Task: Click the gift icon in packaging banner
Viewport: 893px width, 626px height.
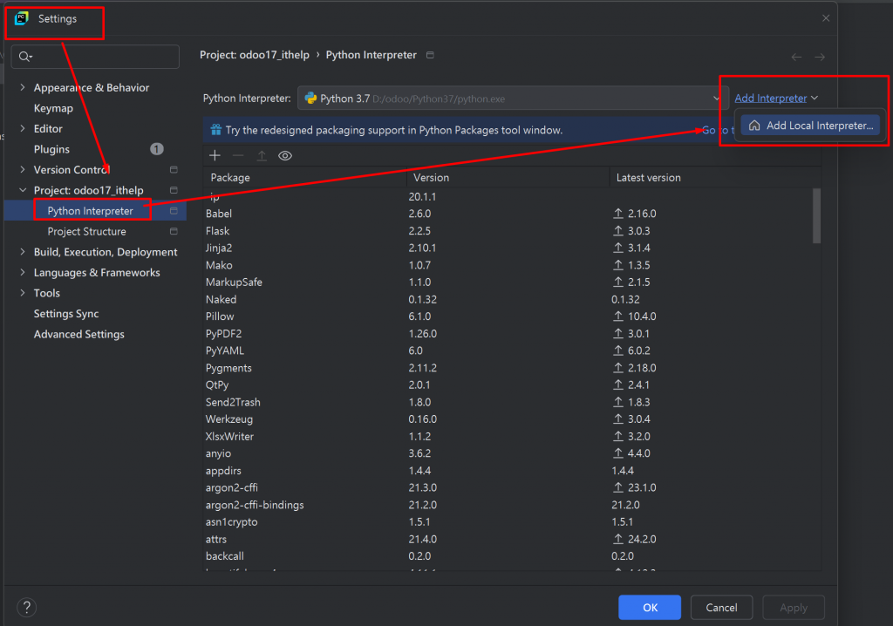Action: 216,130
